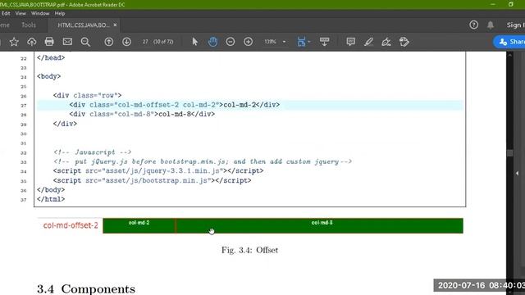
Task: Enable scrolling read mode icon
Action: tap(324, 42)
